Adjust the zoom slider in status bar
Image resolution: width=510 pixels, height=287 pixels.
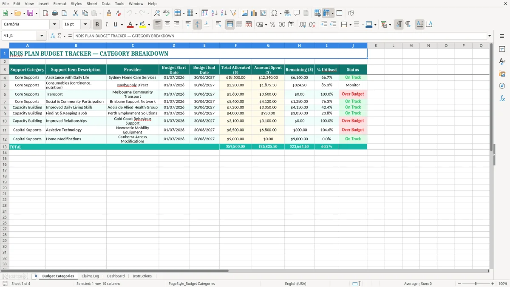[x=476, y=284]
